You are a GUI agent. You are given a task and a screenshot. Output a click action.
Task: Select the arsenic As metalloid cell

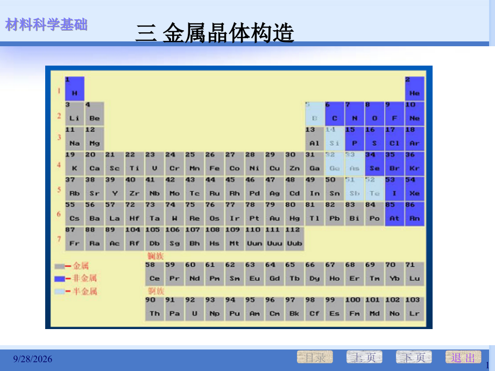point(355,164)
